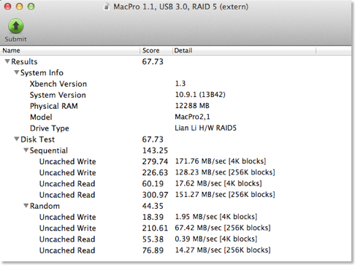Viewport: 355px width, 265px height.
Task: Click the green Submit arrow icon
Action: pos(16,26)
